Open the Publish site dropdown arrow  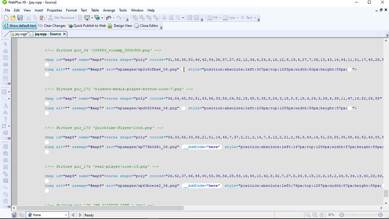tap(102, 18)
